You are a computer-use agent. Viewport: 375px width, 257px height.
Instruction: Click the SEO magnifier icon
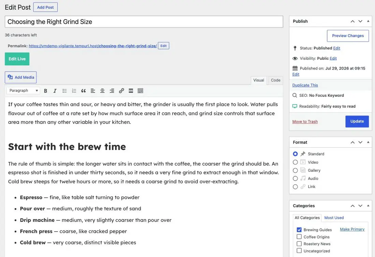(295, 95)
